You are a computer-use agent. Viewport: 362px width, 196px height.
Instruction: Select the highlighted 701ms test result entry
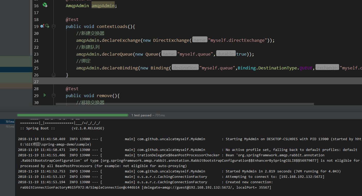(10, 122)
